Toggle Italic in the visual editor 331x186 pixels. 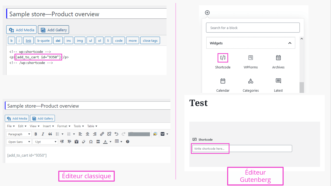click(43, 134)
